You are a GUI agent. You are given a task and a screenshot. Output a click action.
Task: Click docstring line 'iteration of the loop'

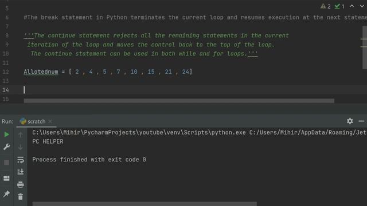(x=151, y=45)
